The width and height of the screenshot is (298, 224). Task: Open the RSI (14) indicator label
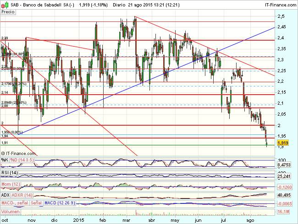[x=9, y=173]
